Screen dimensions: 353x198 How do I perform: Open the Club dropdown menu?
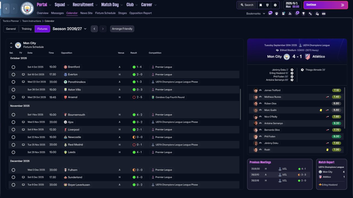pyautogui.click(x=132, y=5)
